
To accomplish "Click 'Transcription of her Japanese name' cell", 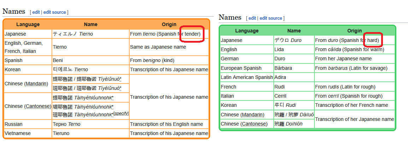I will pyautogui.click(x=354, y=119).
